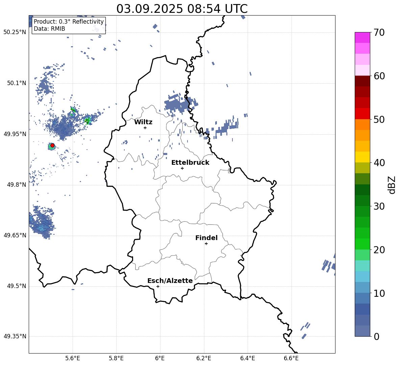Click the red dot marker on map
Image resolution: width=400 pixels, height=365 pixels.
click(x=52, y=146)
